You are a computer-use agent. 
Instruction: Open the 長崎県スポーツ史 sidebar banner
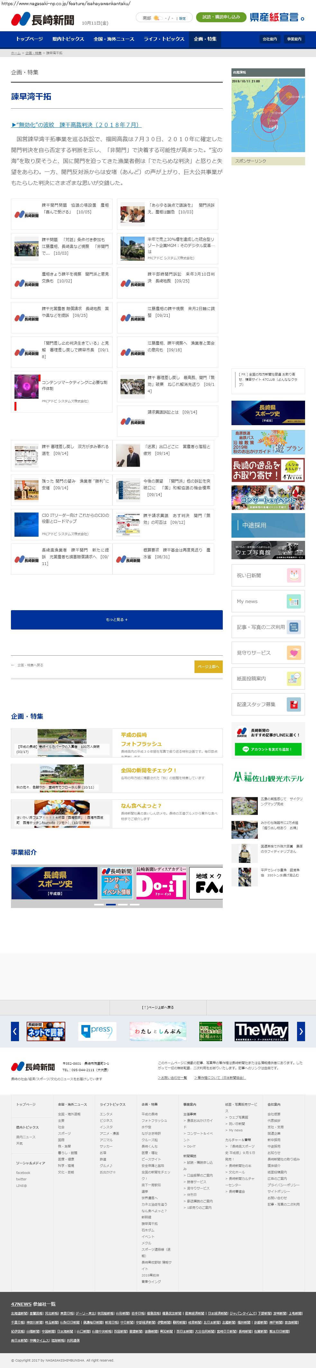coord(268,413)
